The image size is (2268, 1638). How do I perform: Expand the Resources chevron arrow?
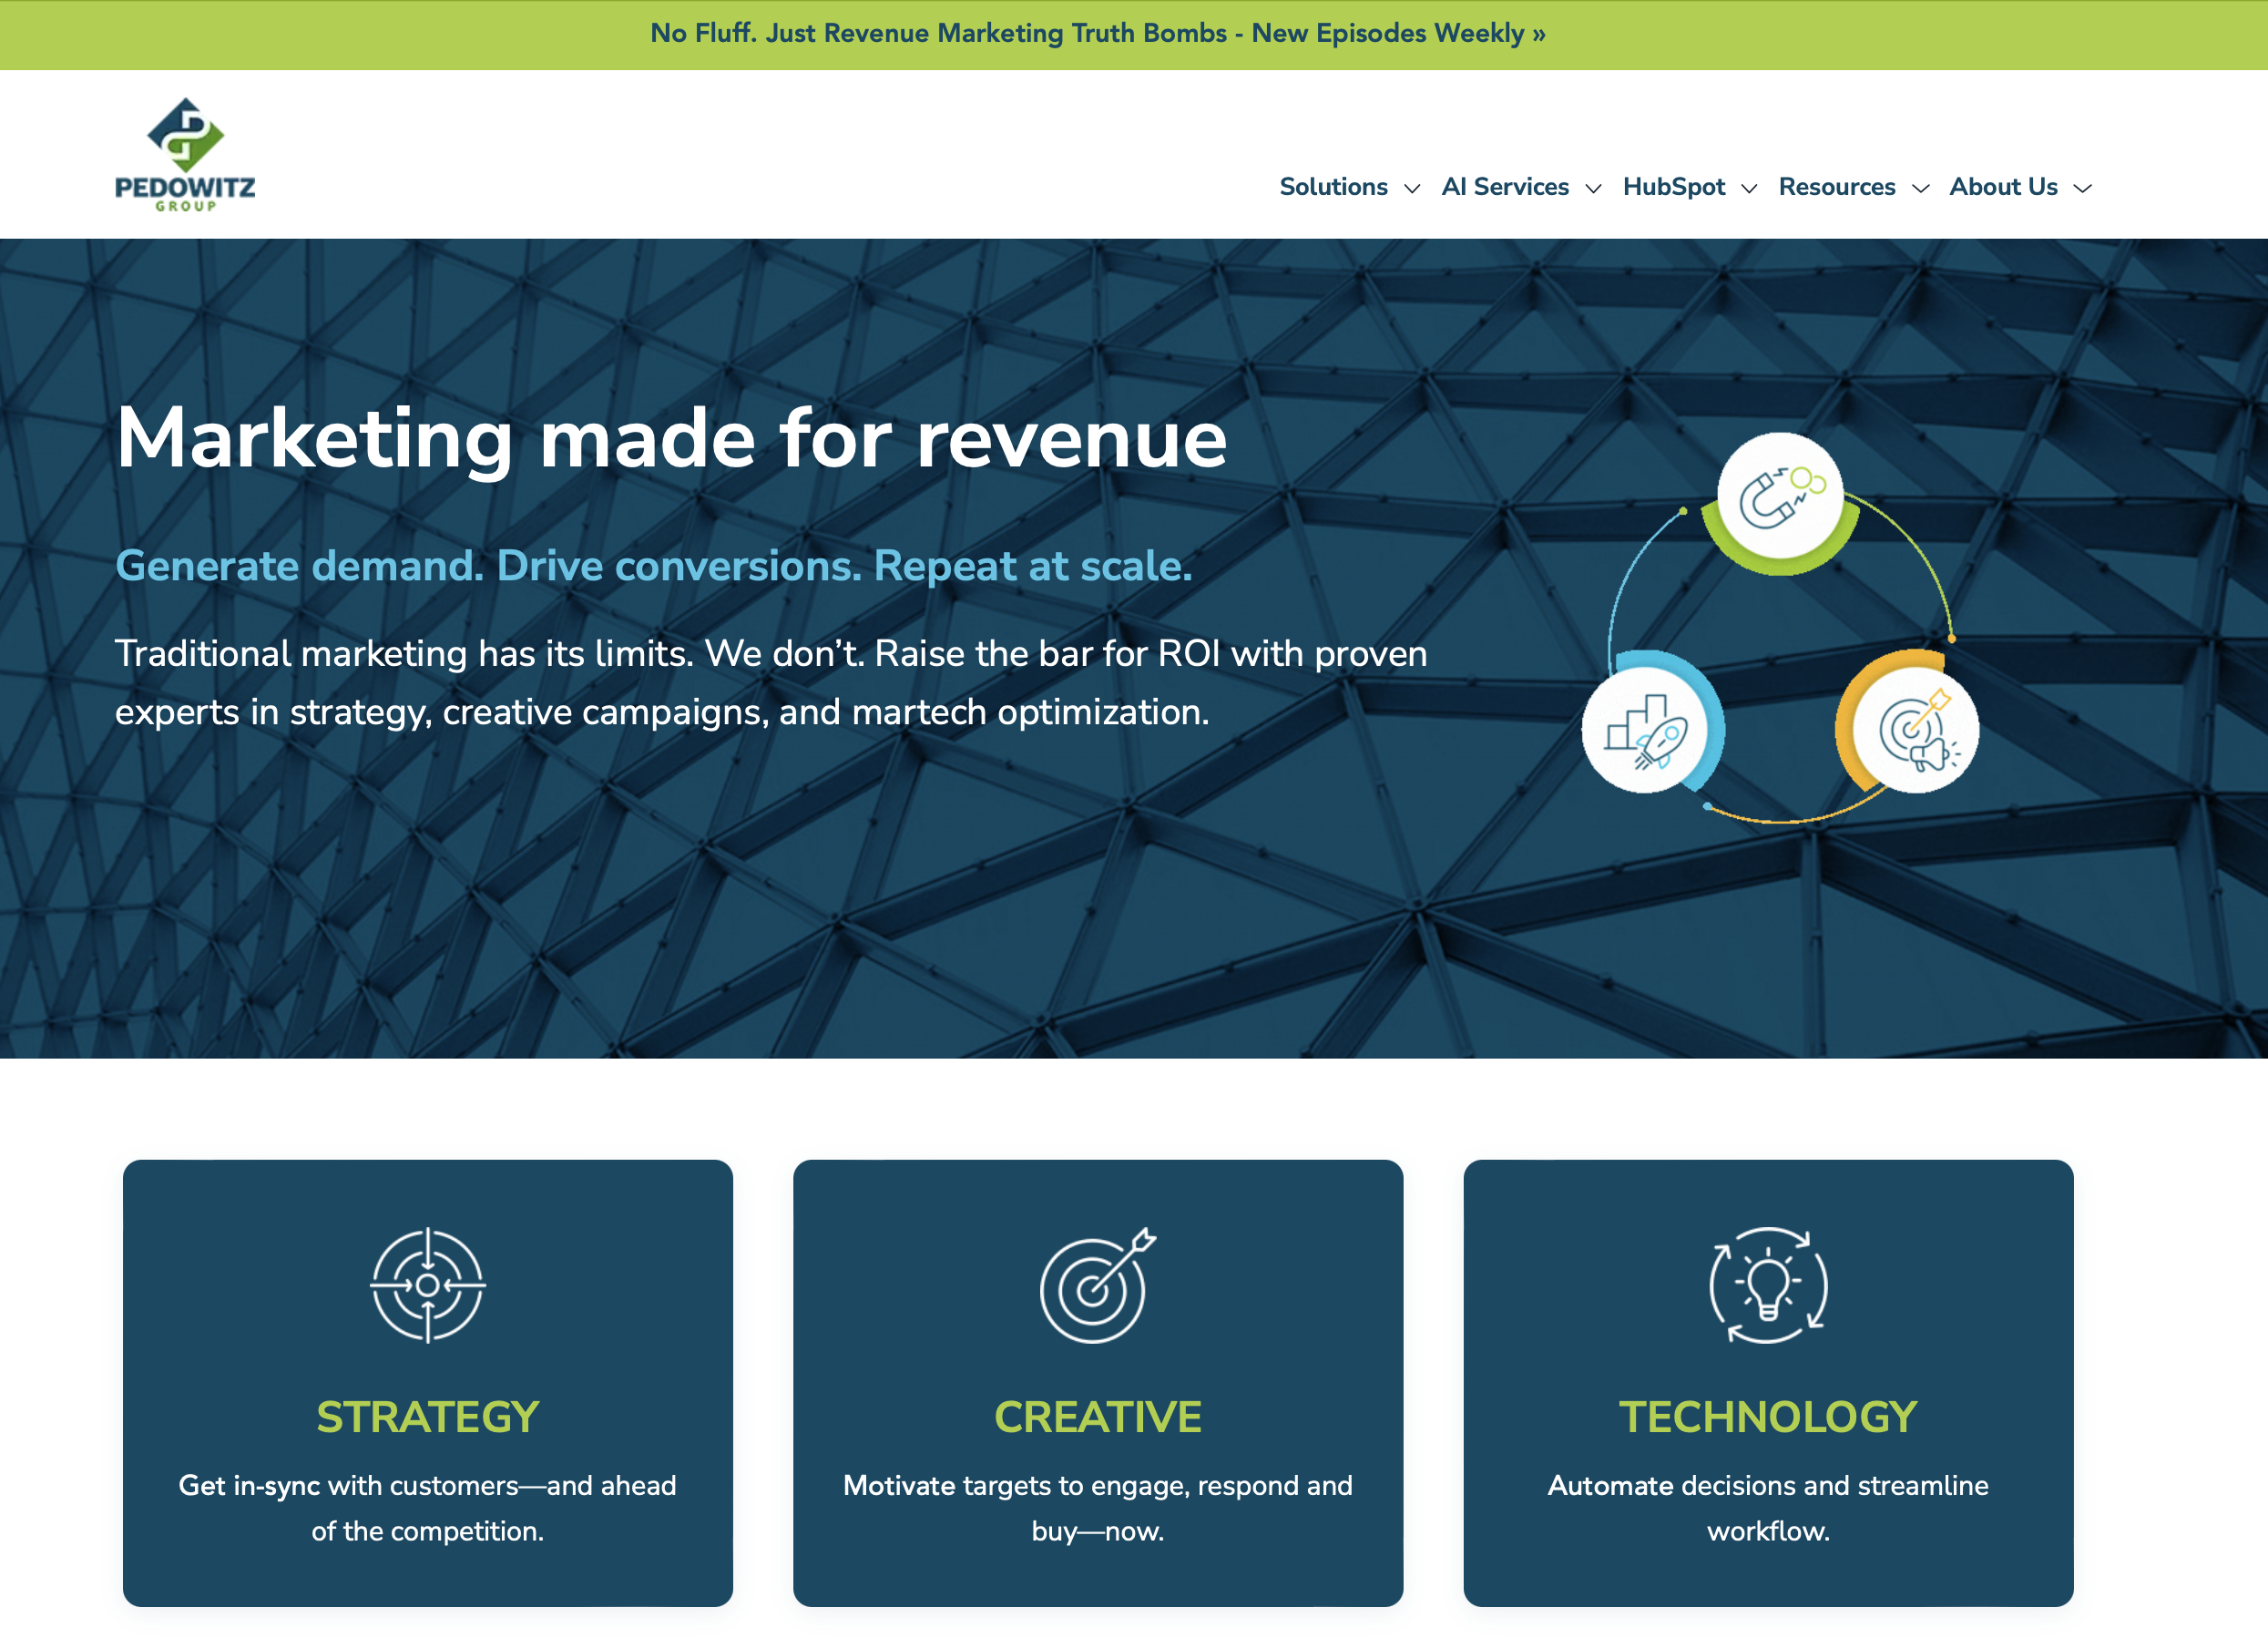click(x=1920, y=189)
